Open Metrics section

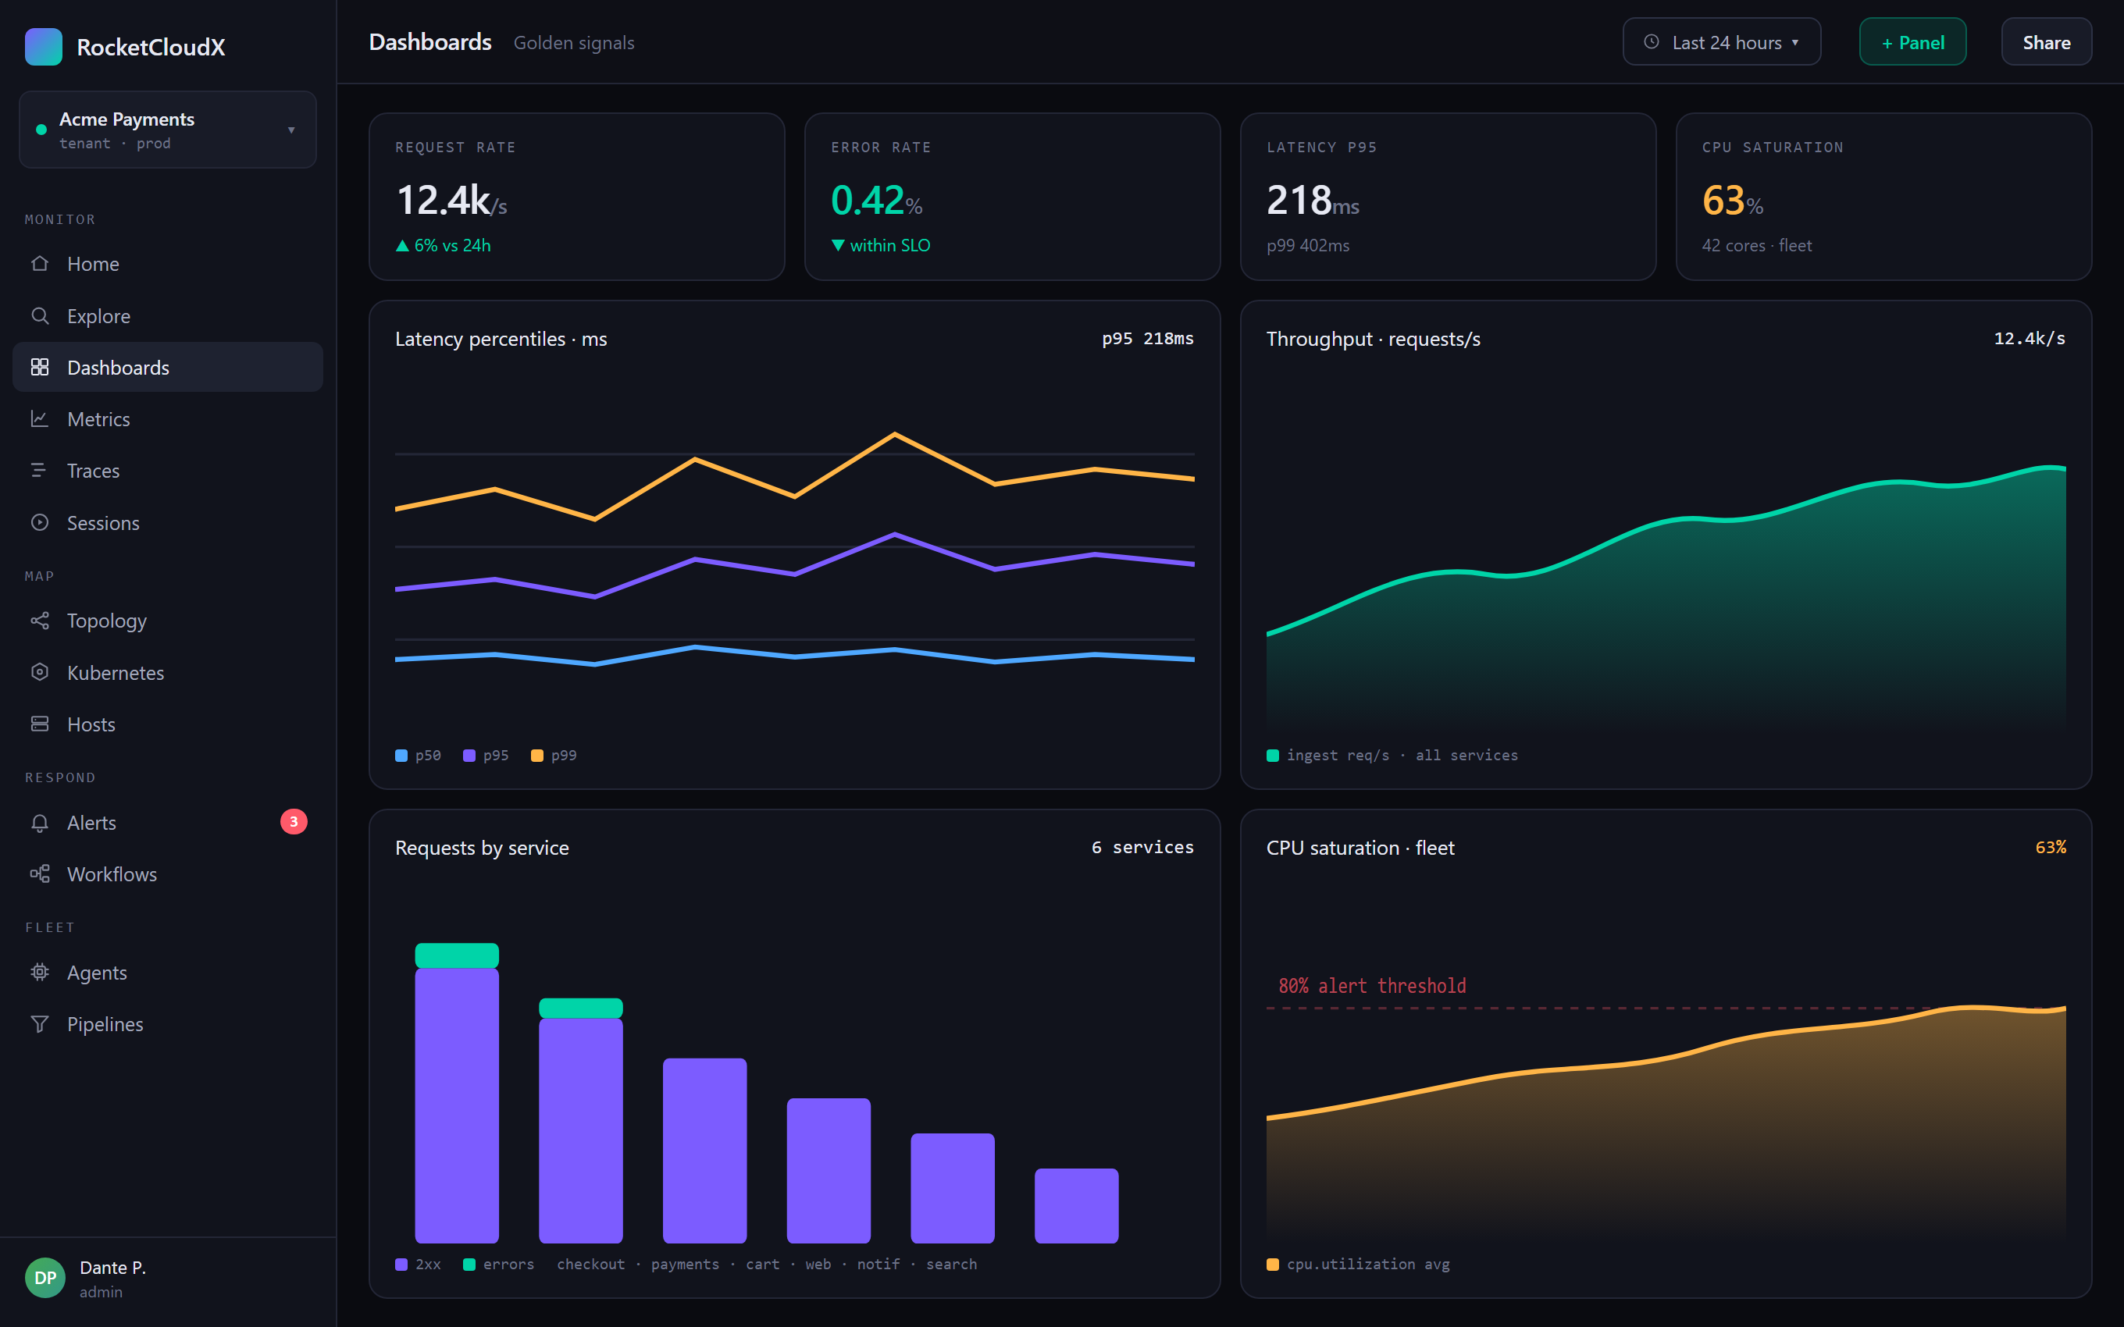click(168, 418)
